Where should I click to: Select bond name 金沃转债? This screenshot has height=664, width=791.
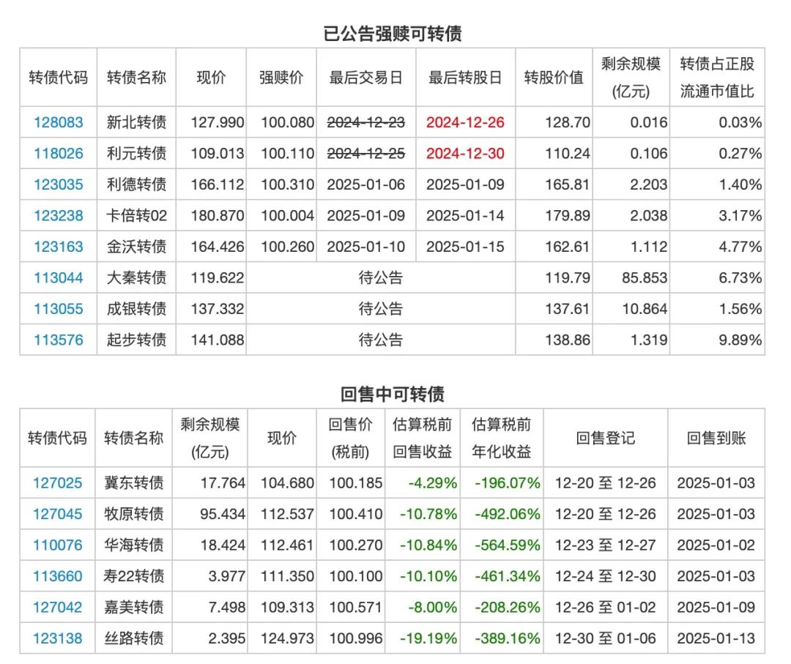click(136, 247)
